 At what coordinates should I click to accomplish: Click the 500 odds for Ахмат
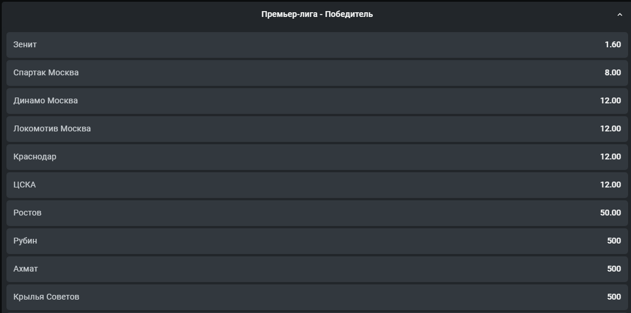tap(613, 269)
